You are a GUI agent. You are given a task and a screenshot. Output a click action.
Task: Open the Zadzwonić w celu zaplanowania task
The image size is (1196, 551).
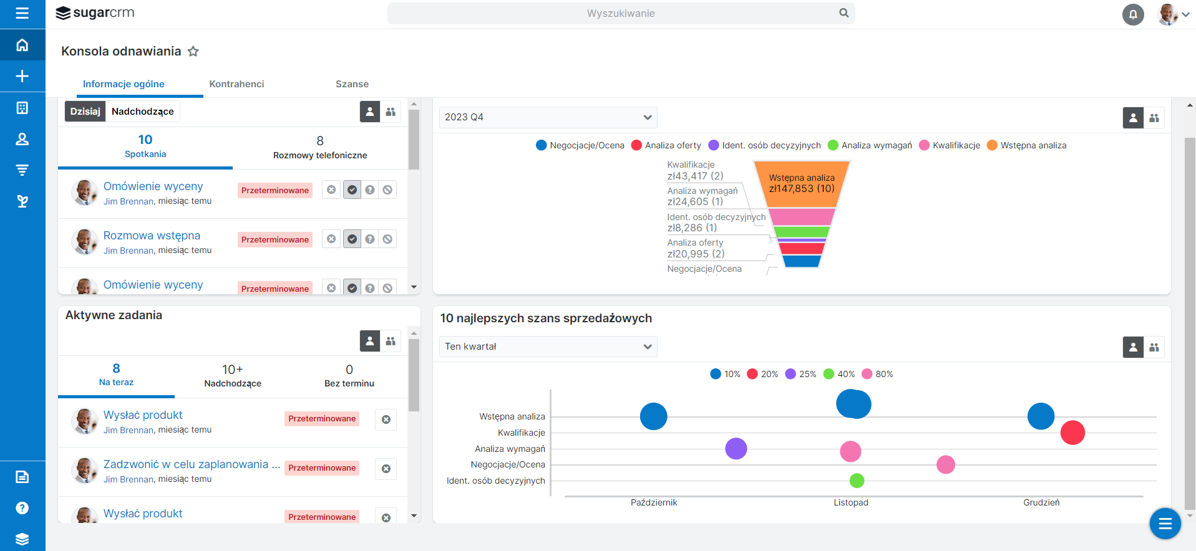pyautogui.click(x=192, y=464)
